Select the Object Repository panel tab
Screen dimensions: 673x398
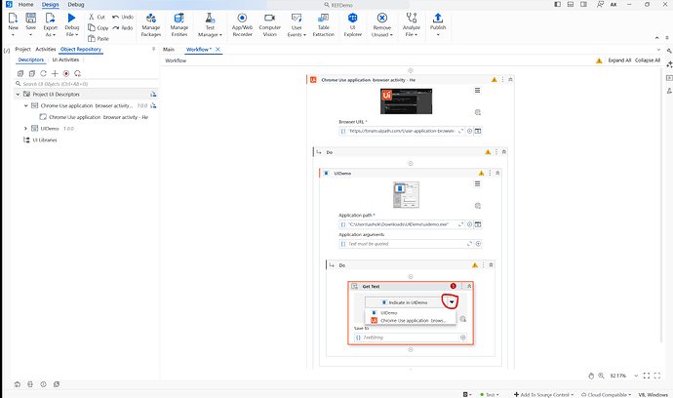[x=81, y=49]
